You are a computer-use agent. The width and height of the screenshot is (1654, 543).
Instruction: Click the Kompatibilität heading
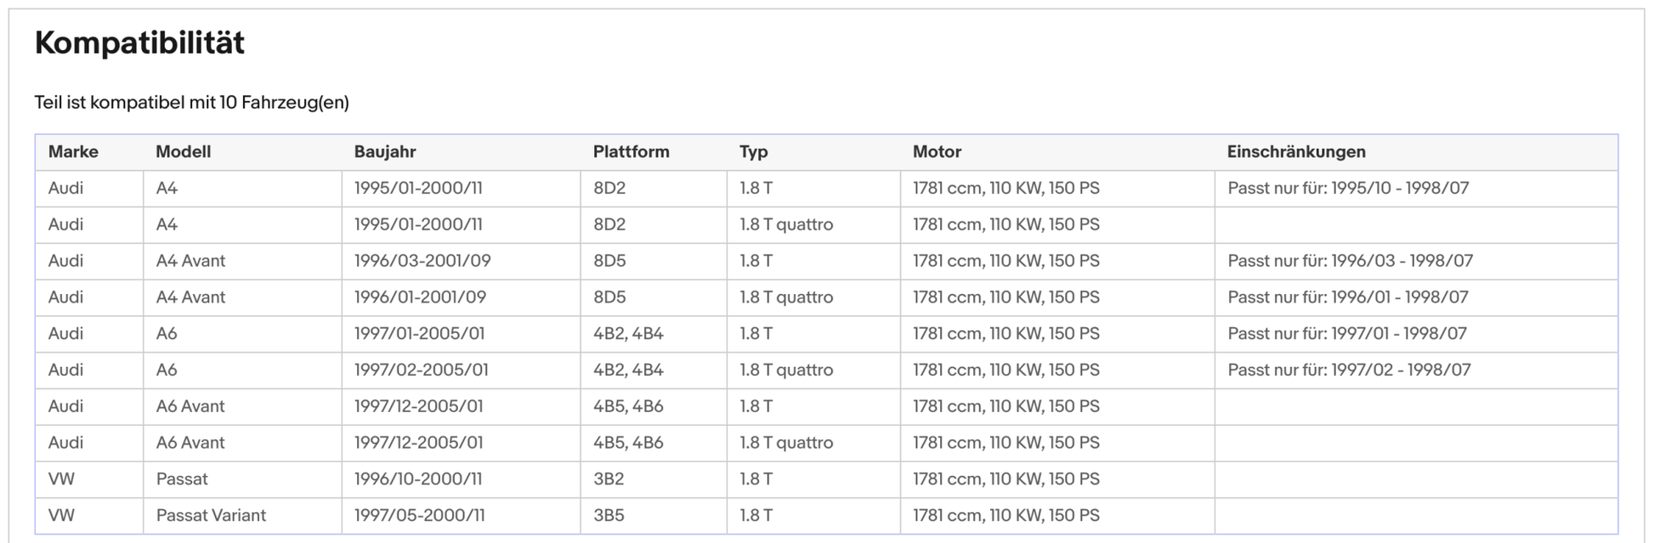point(139,42)
